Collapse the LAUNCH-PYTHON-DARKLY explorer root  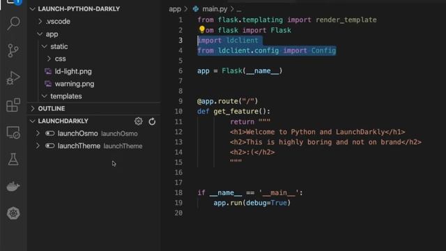click(x=33, y=9)
